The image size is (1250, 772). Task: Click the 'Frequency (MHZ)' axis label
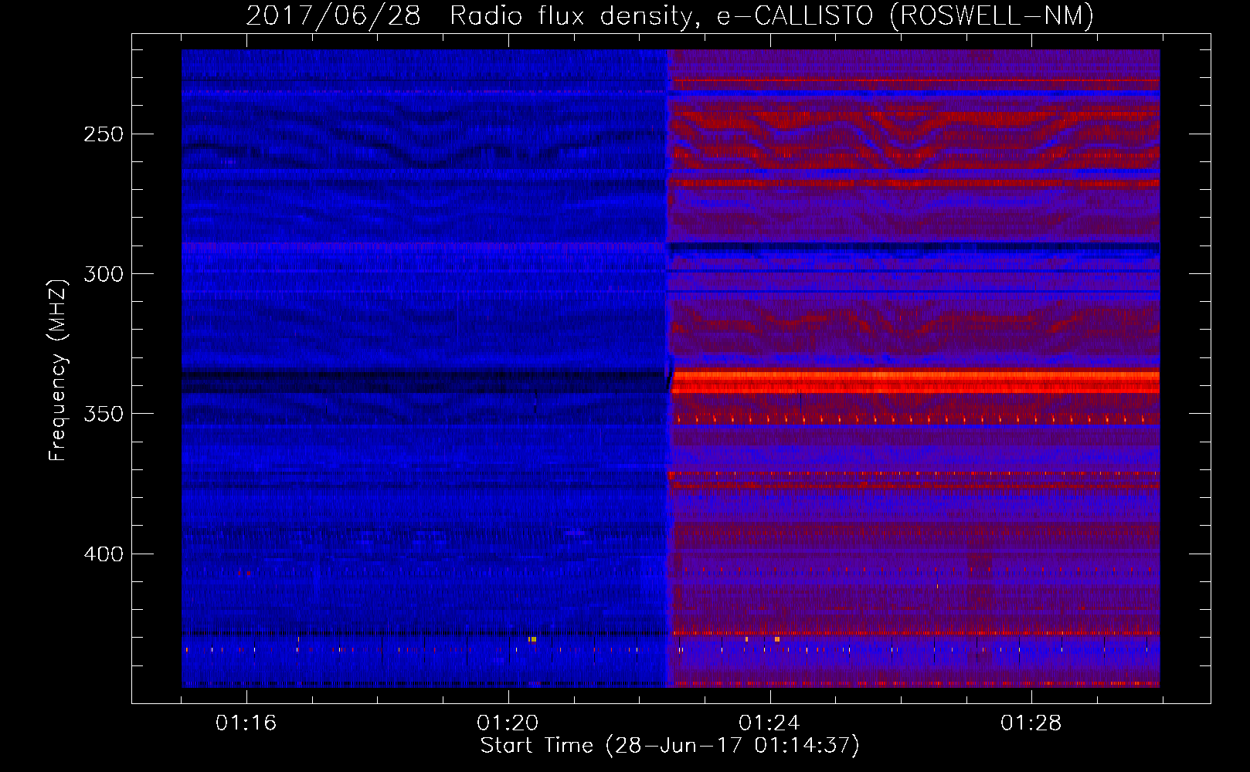pos(58,370)
